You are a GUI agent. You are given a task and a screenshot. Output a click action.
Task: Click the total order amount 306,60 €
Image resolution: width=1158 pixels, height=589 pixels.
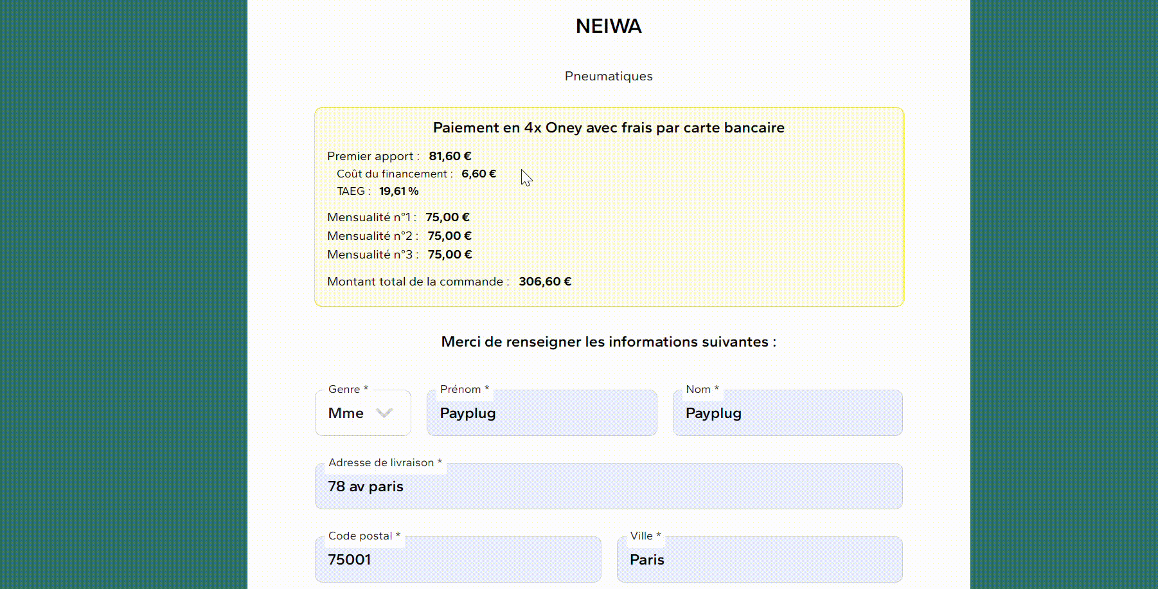click(545, 282)
